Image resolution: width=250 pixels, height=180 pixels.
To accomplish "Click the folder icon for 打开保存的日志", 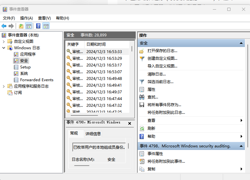I will 142,51.
